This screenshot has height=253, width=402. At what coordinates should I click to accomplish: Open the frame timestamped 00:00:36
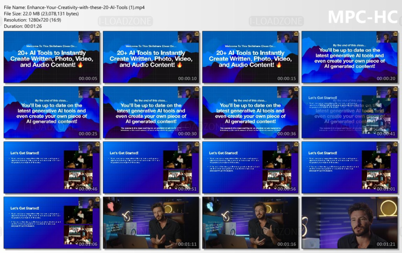[x=250, y=112]
